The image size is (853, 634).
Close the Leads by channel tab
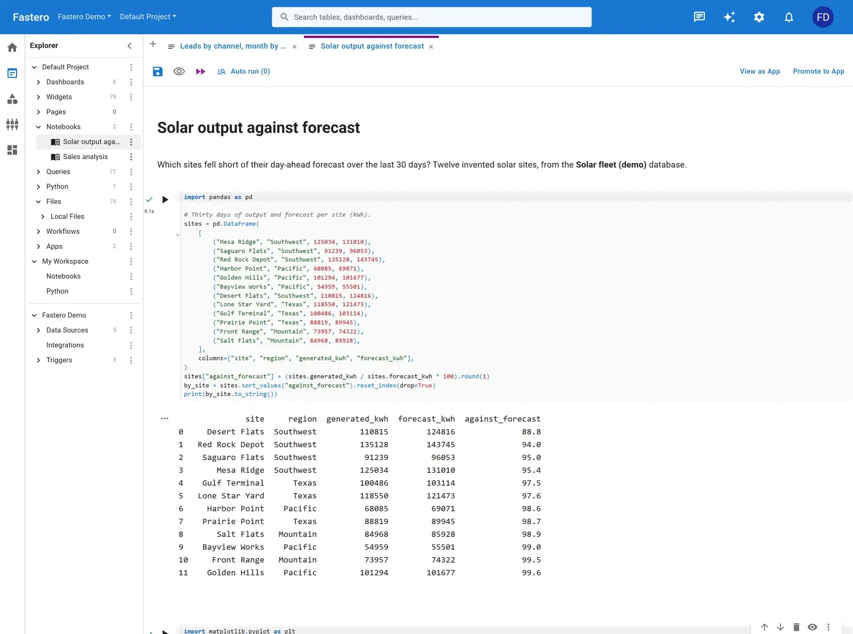[294, 47]
